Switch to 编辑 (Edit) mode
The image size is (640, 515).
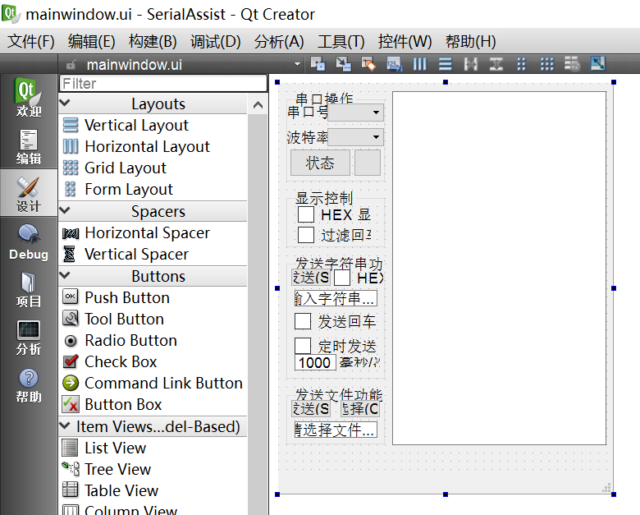click(29, 146)
